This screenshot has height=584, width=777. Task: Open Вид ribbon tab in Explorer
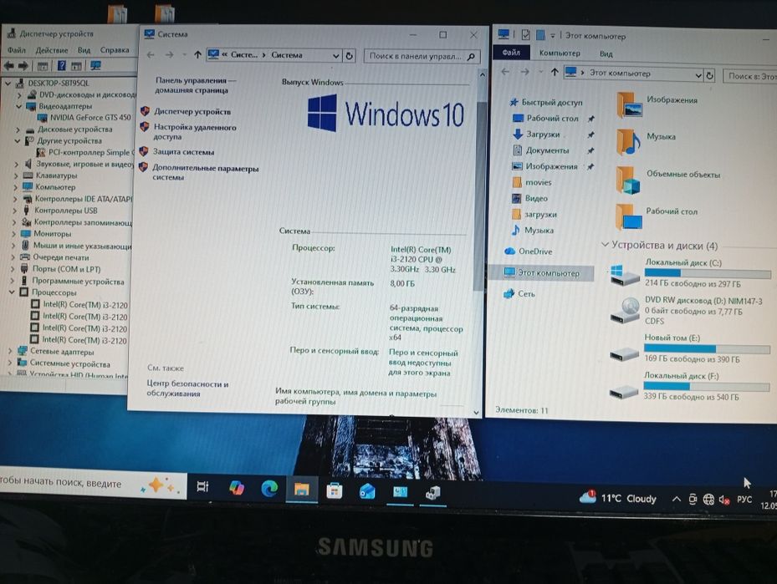click(606, 53)
